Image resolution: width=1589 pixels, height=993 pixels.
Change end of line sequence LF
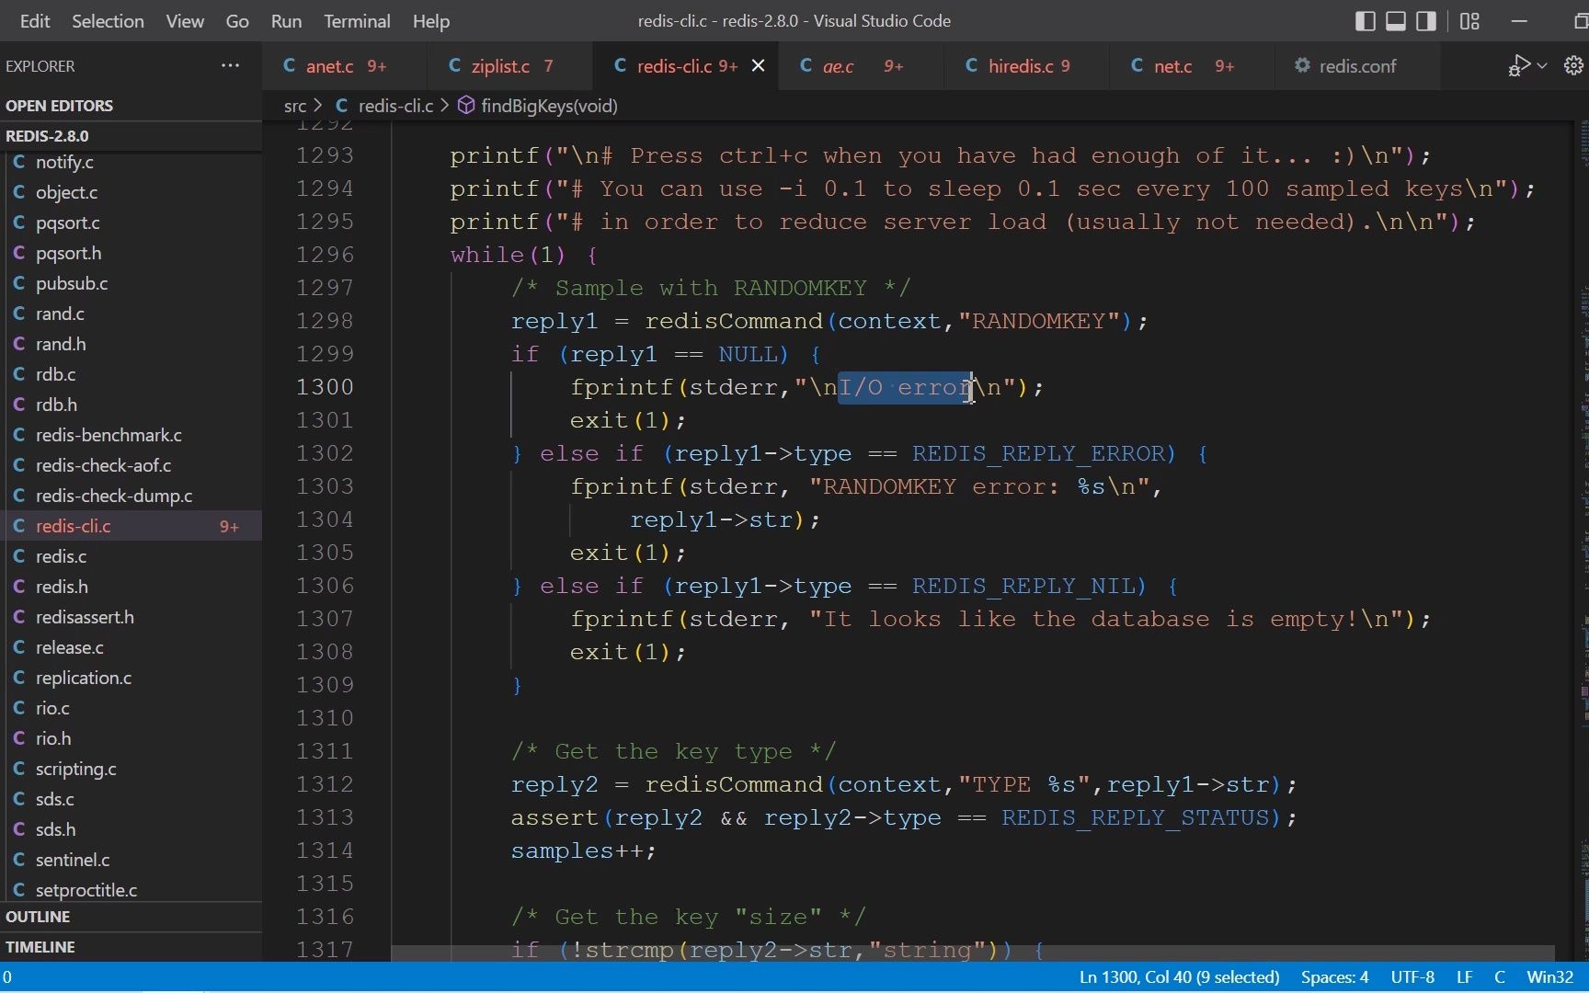point(1464,977)
